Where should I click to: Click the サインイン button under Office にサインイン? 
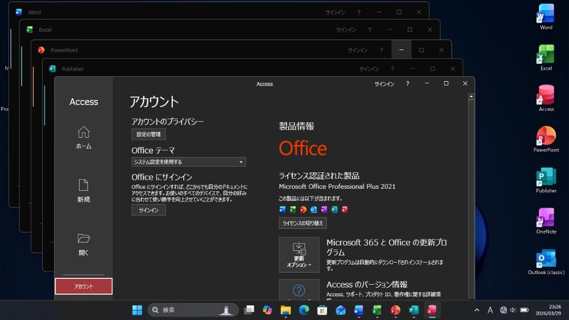coord(149,210)
